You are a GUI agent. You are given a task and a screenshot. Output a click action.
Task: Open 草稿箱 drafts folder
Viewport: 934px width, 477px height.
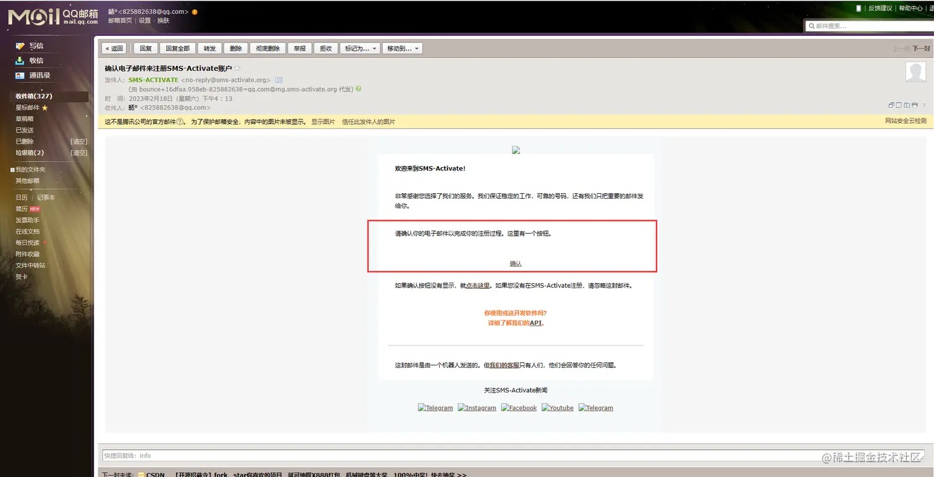pyautogui.click(x=25, y=119)
